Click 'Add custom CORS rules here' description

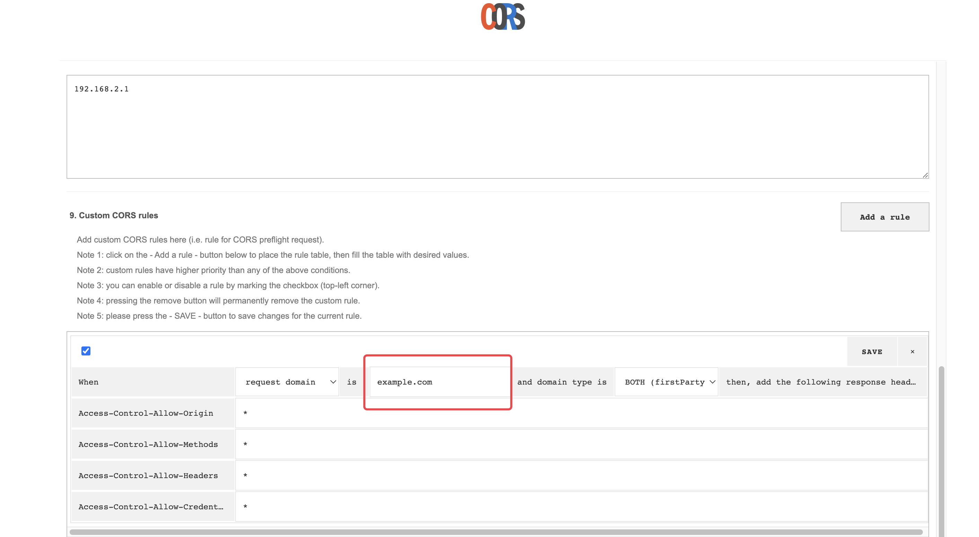click(200, 240)
